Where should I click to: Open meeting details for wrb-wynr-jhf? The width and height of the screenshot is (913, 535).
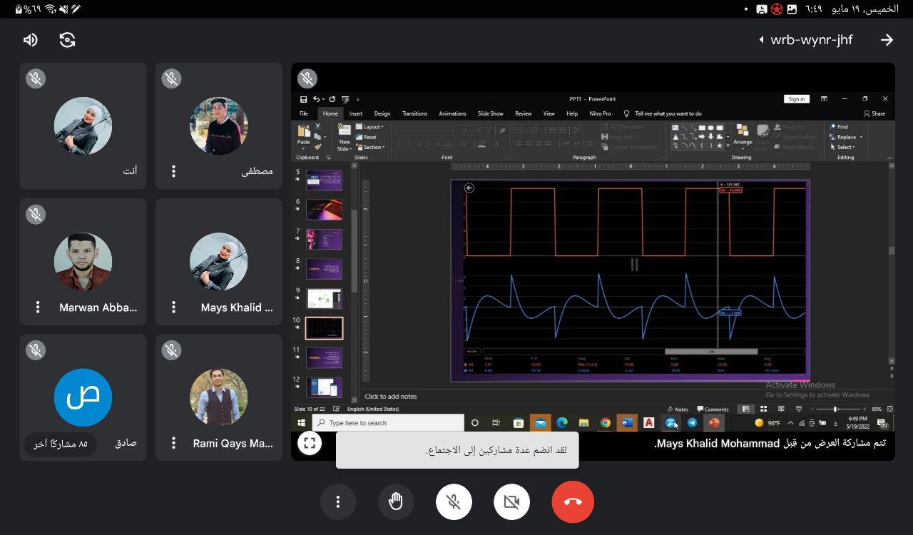tap(806, 40)
